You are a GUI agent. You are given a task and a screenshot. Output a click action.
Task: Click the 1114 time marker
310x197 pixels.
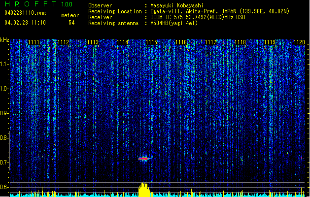122,42
